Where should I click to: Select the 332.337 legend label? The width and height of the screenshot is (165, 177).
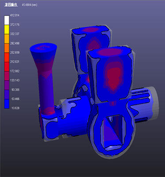tap(15, 34)
